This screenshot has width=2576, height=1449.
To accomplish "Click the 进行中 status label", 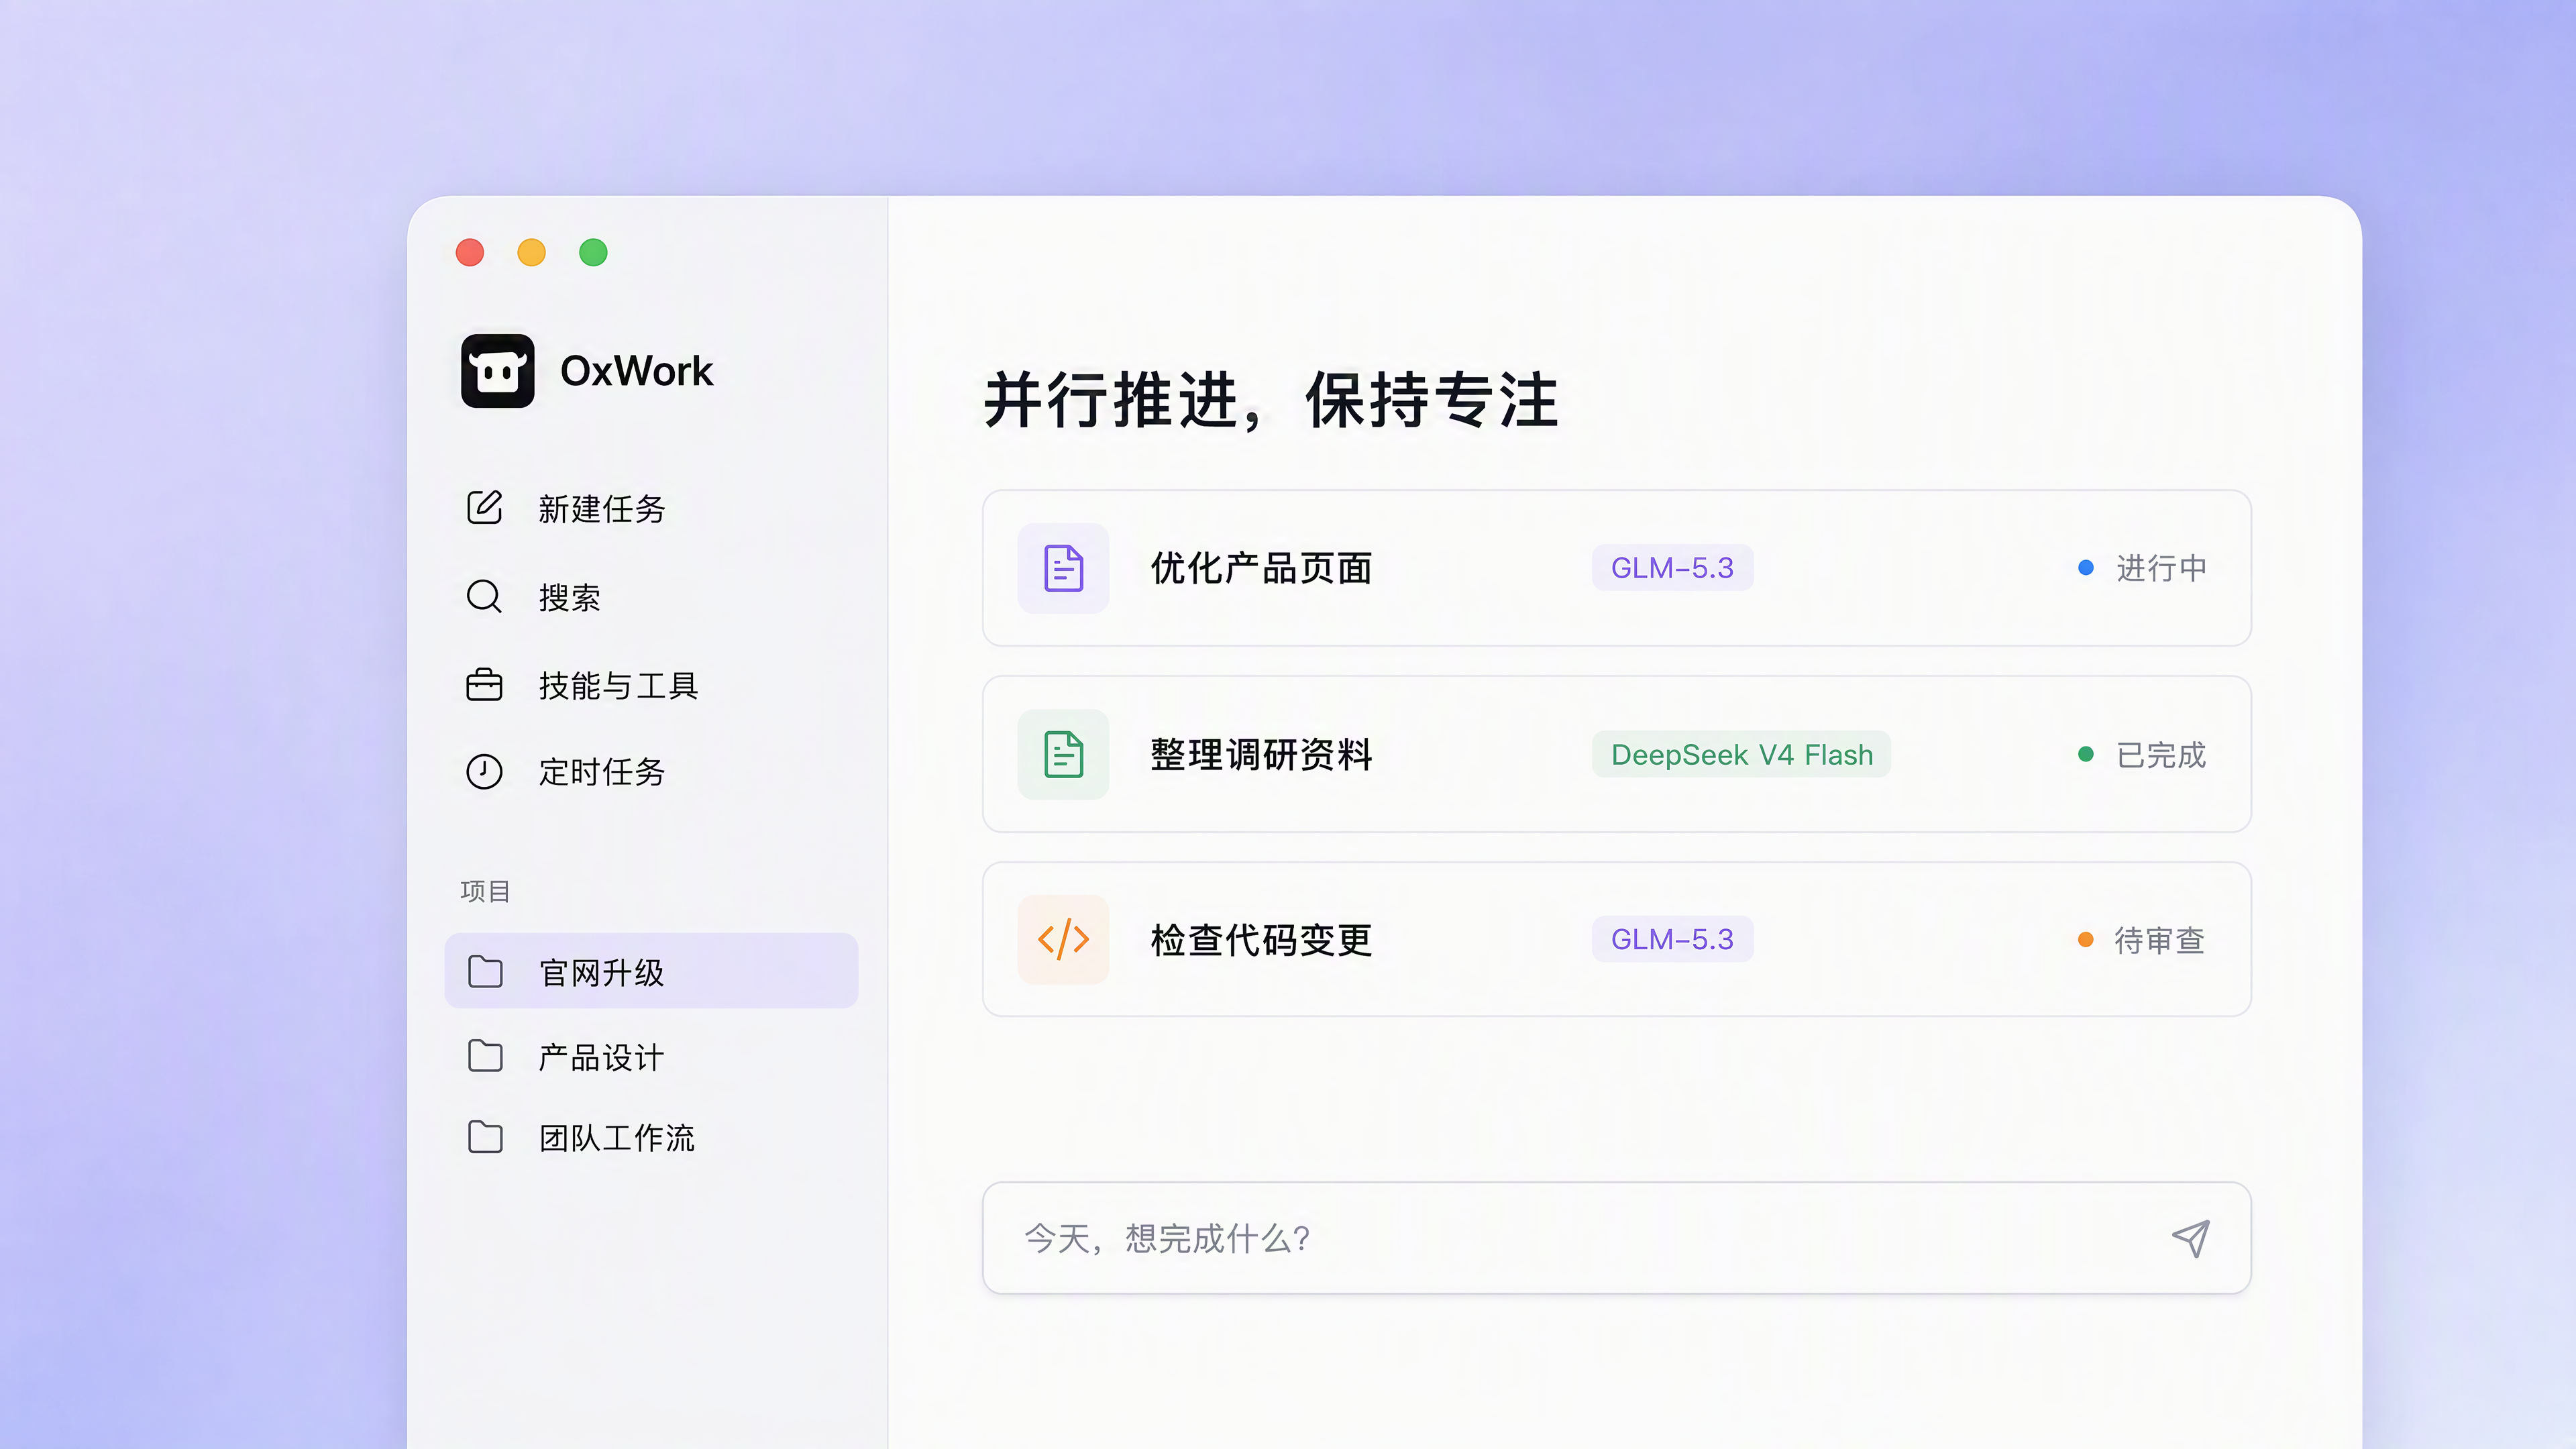I will [x=2161, y=568].
